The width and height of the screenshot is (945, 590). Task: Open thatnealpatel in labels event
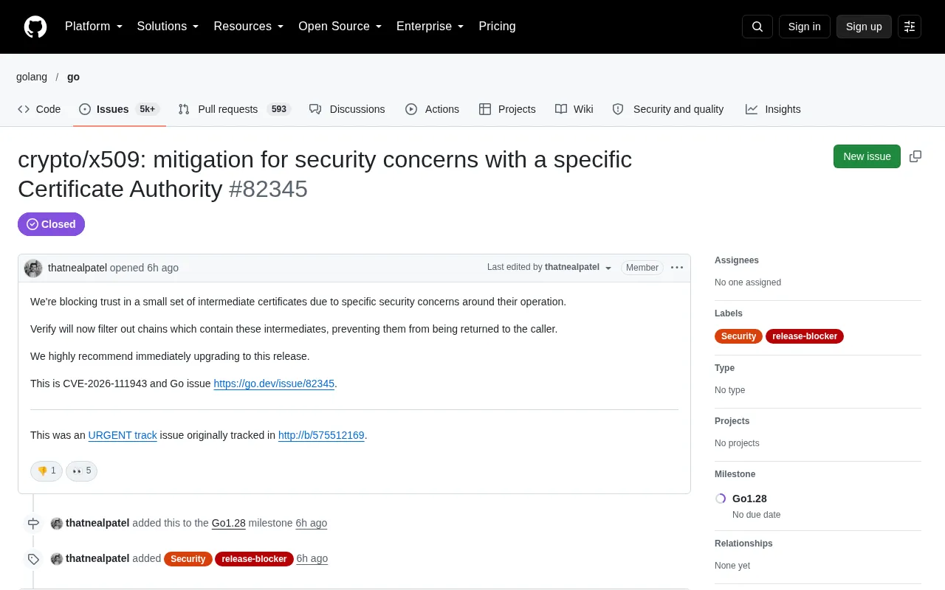point(97,558)
